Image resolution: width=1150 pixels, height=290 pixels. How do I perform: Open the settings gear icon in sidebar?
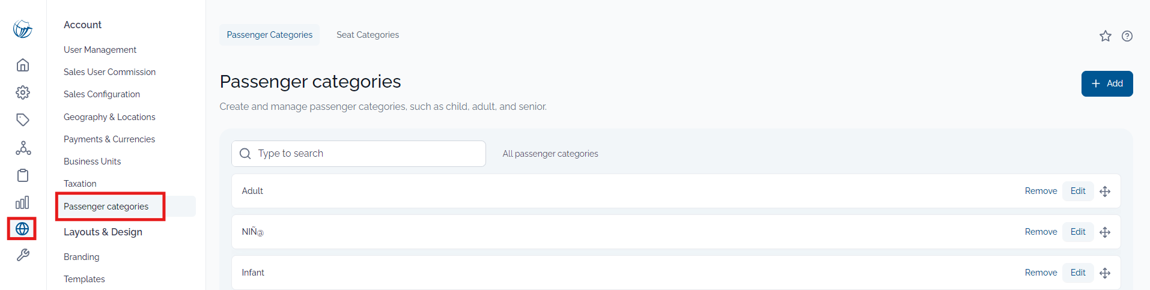coord(23,92)
